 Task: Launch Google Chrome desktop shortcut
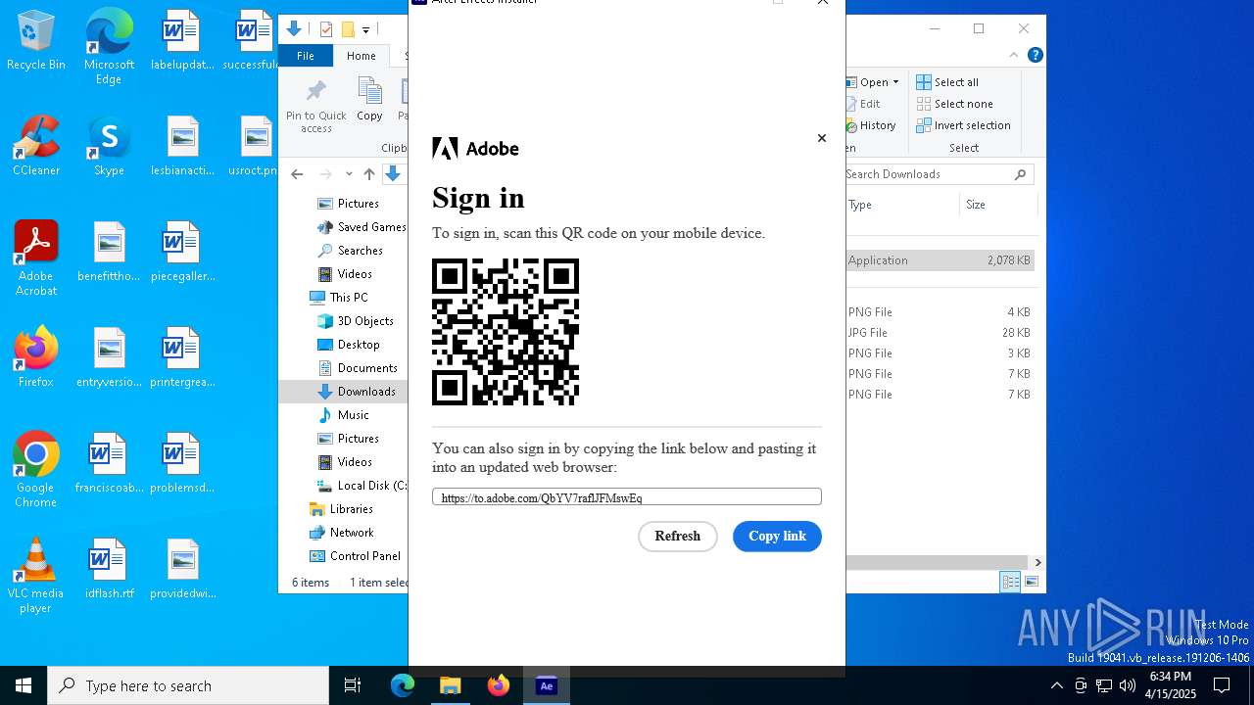[x=36, y=470]
